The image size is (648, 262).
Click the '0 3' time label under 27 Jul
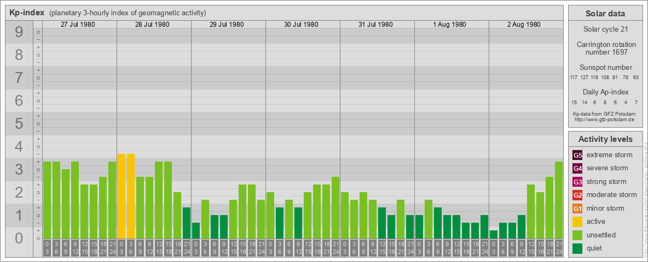(47, 248)
